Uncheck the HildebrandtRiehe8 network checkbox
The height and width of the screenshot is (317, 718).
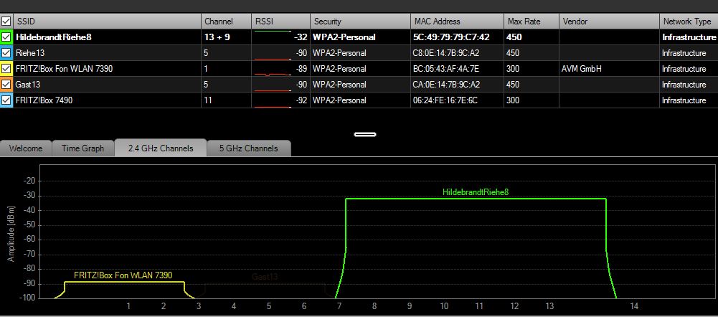[x=6, y=37]
